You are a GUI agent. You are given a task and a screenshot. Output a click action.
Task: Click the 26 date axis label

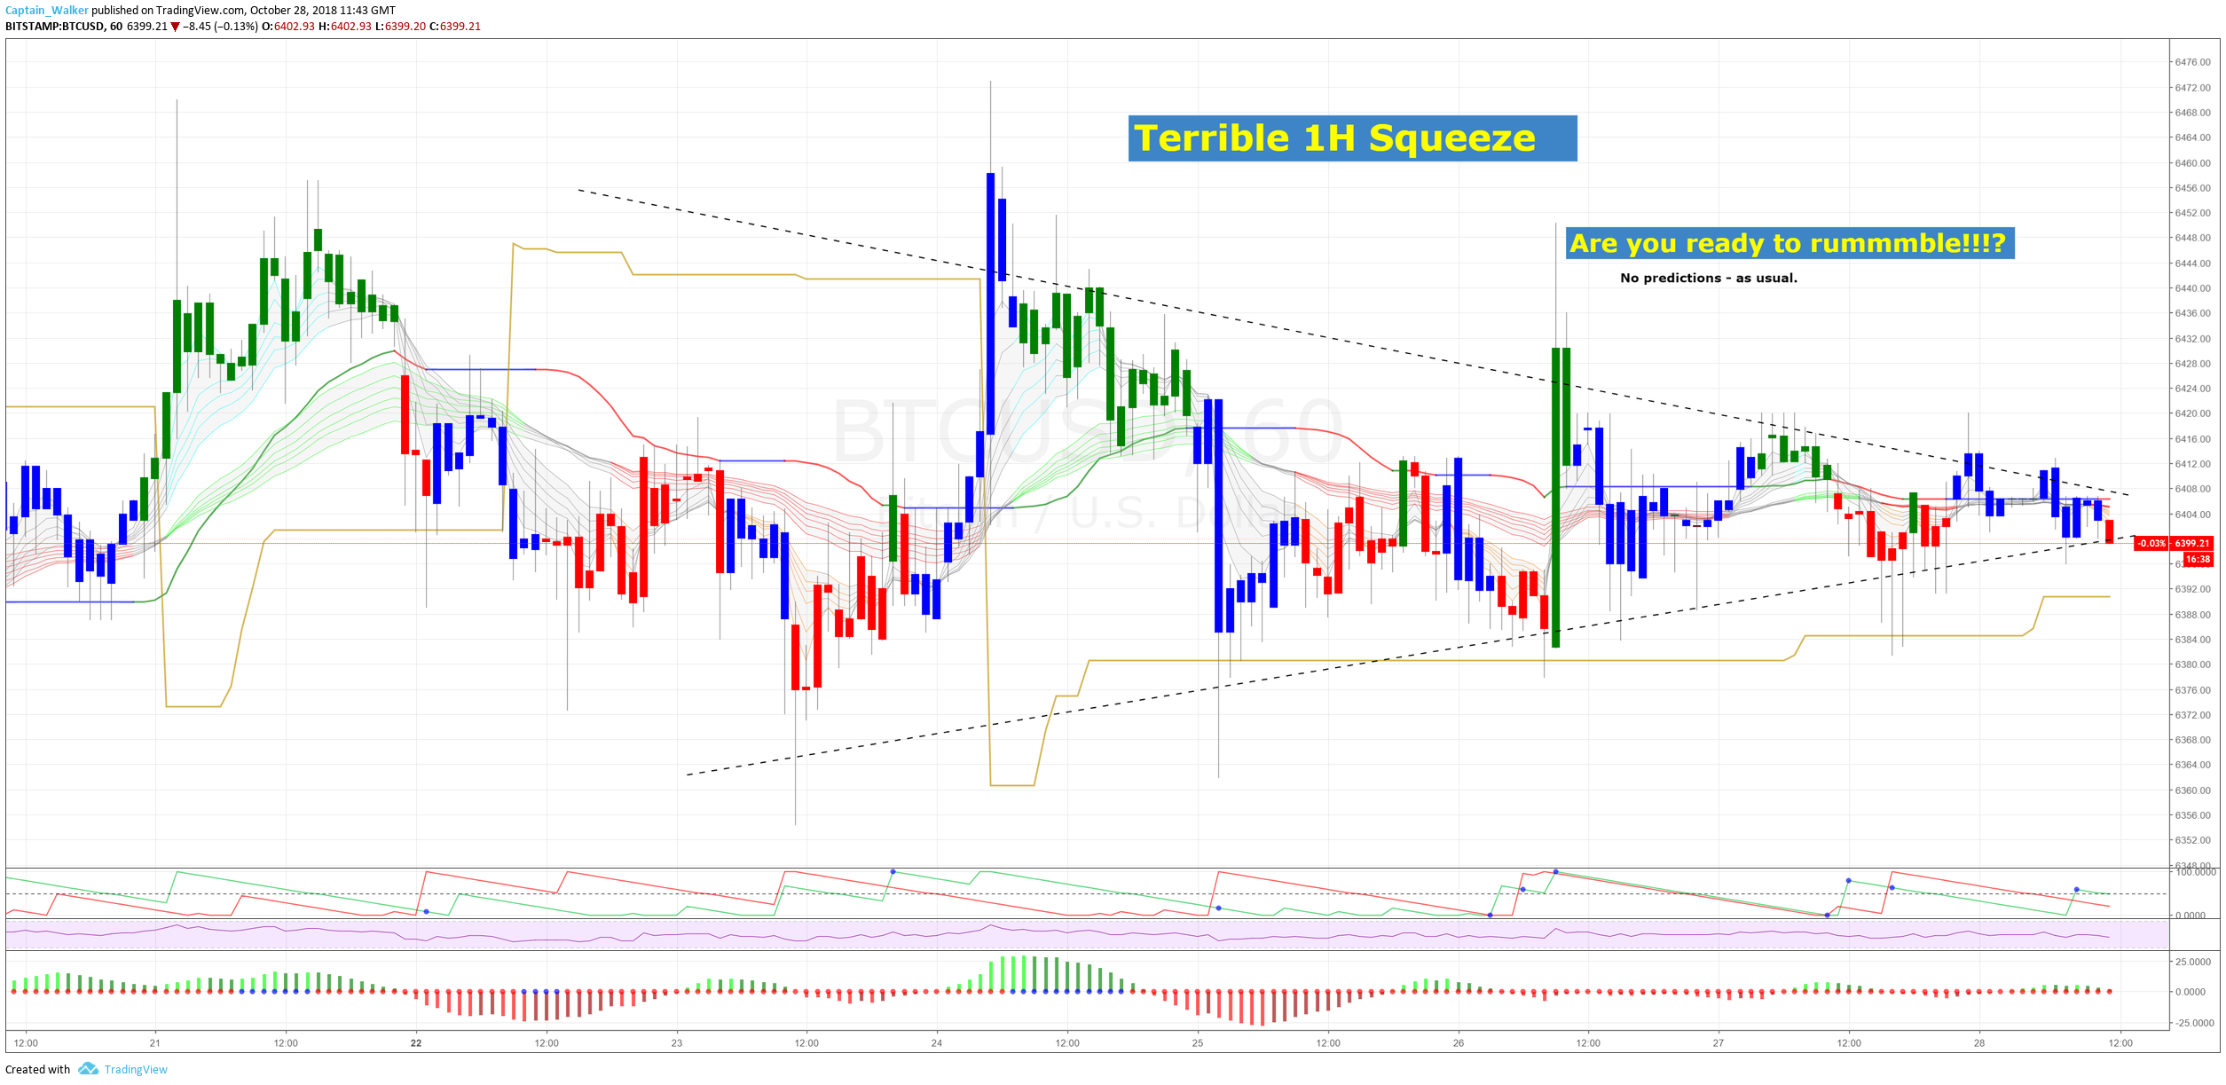tap(1459, 1043)
